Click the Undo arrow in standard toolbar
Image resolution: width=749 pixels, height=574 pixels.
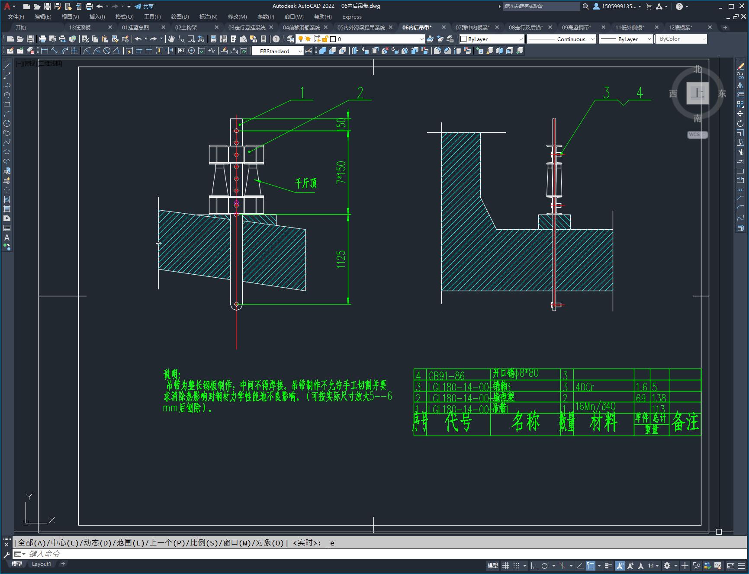[x=138, y=39]
